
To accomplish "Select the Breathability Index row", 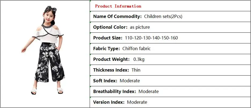I will (x=170, y=91).
